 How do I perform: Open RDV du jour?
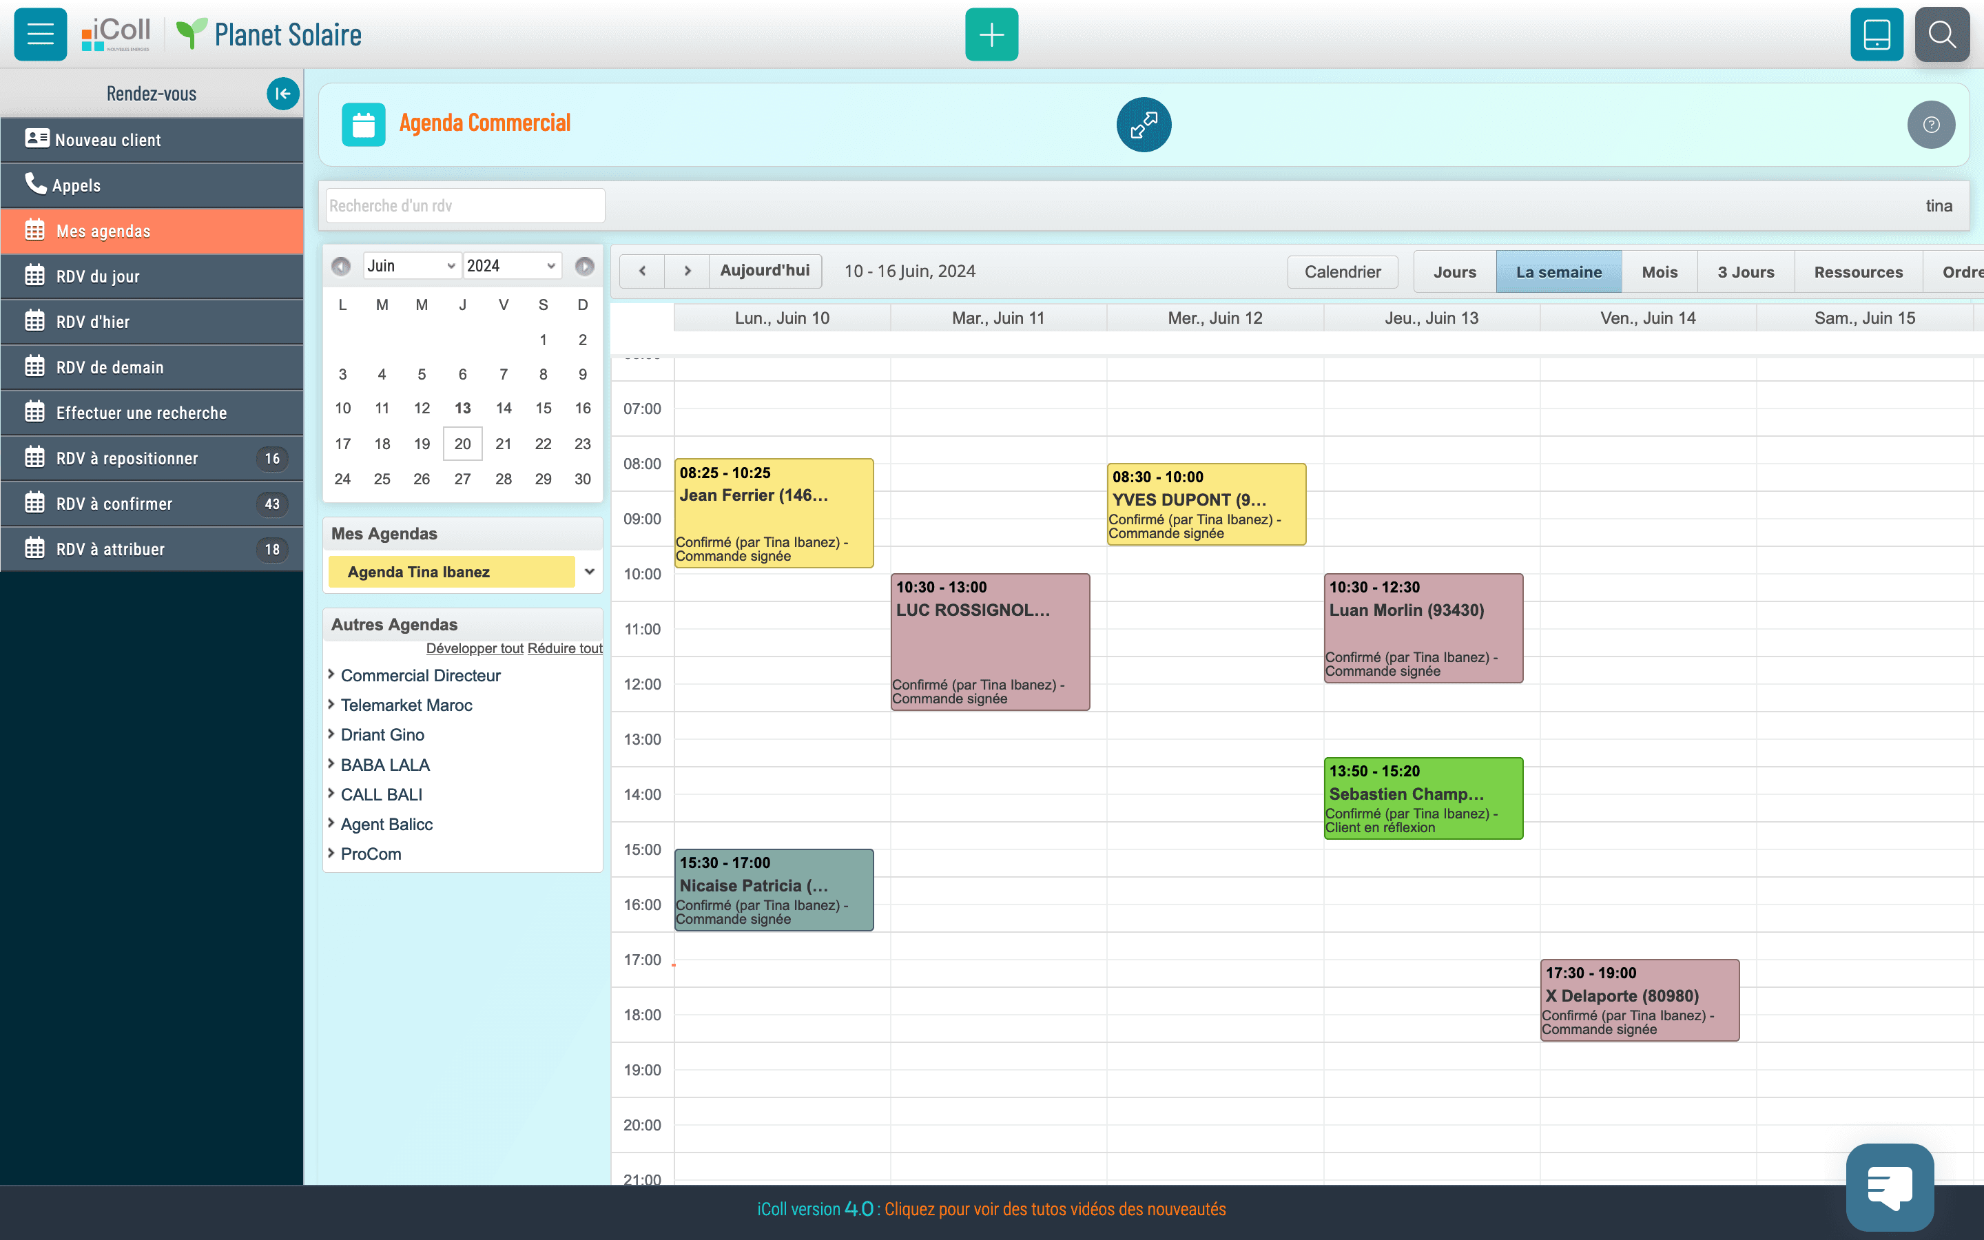click(152, 276)
